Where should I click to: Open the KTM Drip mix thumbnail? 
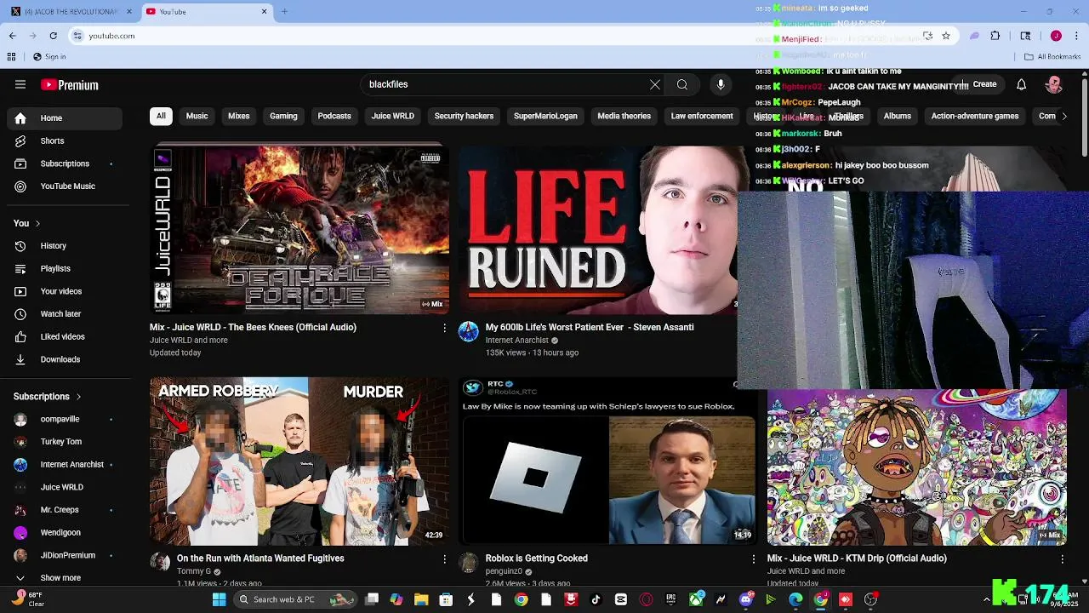tap(917, 467)
